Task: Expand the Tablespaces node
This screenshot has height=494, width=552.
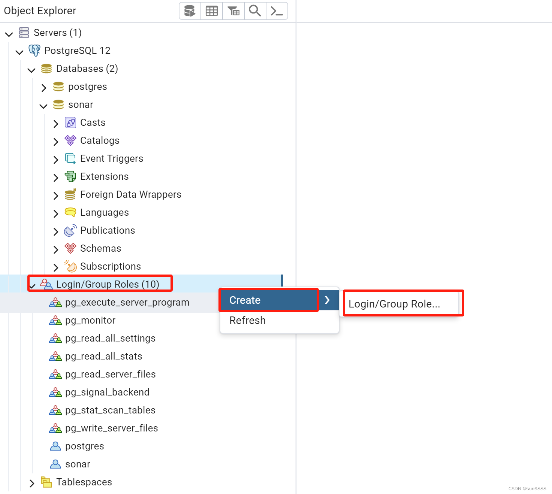Action: [x=32, y=483]
